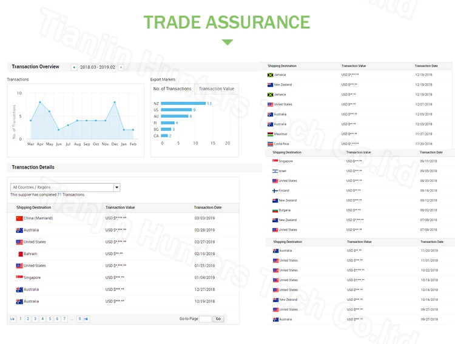Go to page 2 of transactions
455x344 pixels.
click(28, 319)
